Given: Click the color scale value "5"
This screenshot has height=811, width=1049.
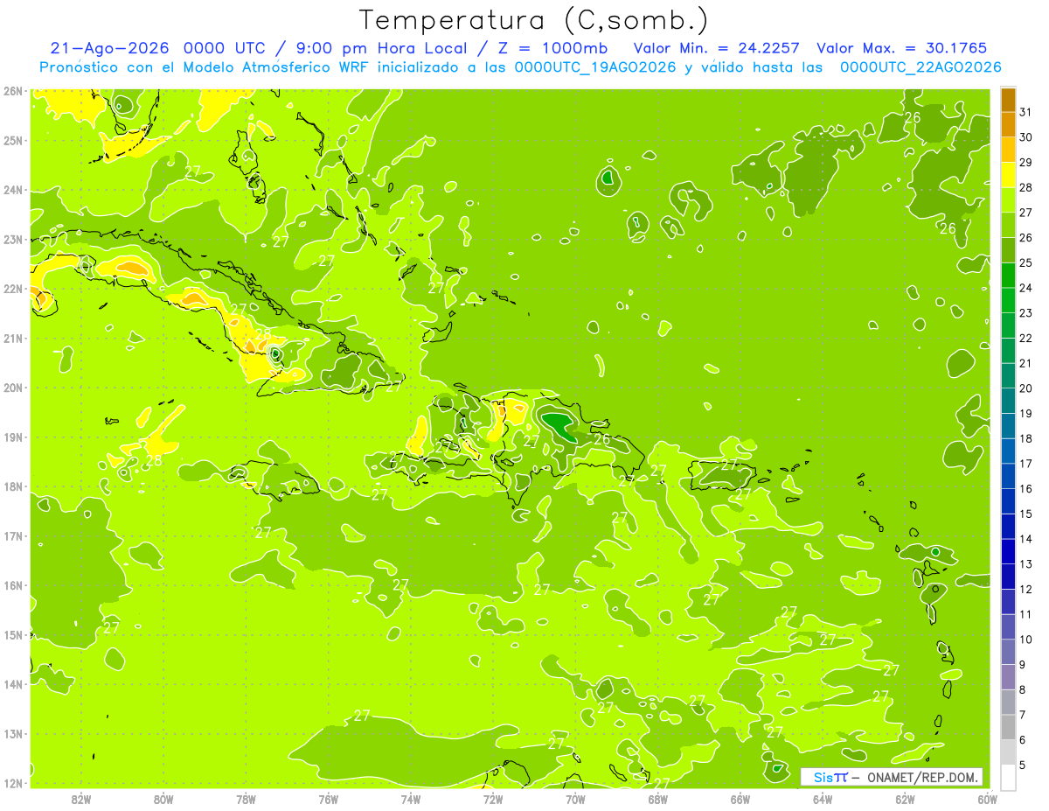Looking at the screenshot, I should tap(1022, 766).
